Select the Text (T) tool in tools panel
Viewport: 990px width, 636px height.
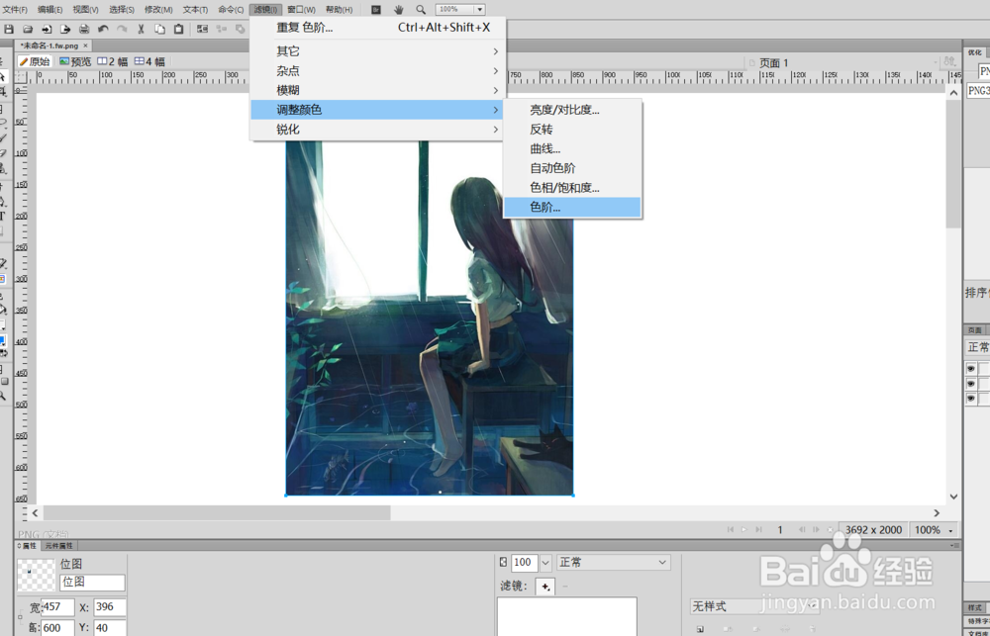pos(3,217)
